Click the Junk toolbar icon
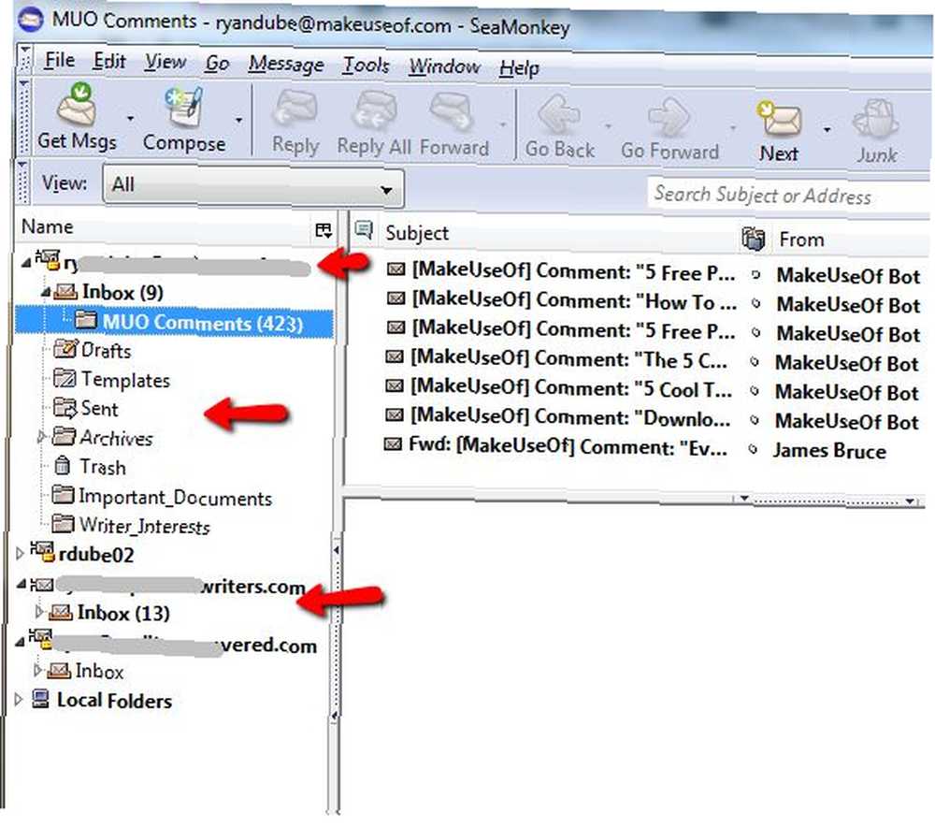Image resolution: width=935 pixels, height=828 pixels. [x=875, y=120]
